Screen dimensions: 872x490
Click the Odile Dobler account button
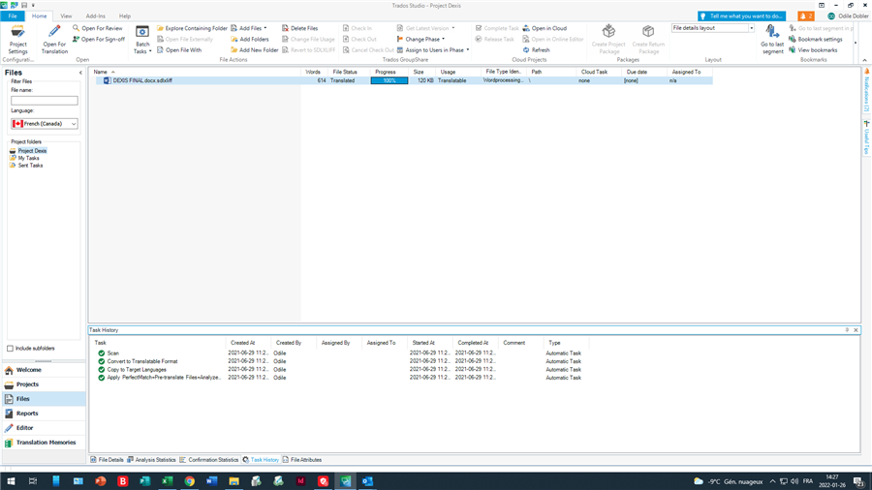tap(848, 16)
